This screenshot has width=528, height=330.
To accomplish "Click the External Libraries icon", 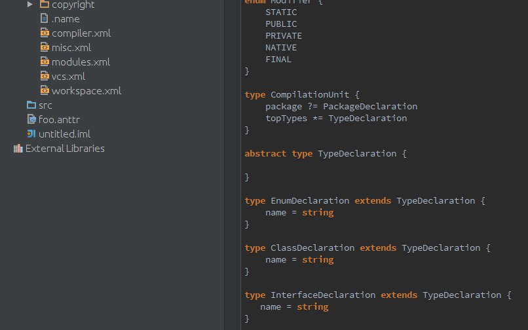I will (x=18, y=149).
